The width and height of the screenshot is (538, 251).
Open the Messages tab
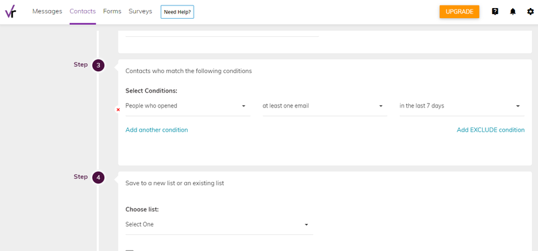point(47,11)
